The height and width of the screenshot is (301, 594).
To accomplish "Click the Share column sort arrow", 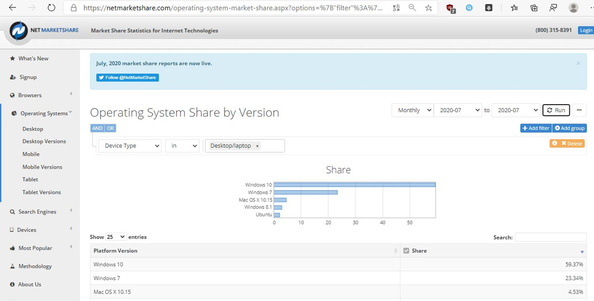I will tap(582, 251).
